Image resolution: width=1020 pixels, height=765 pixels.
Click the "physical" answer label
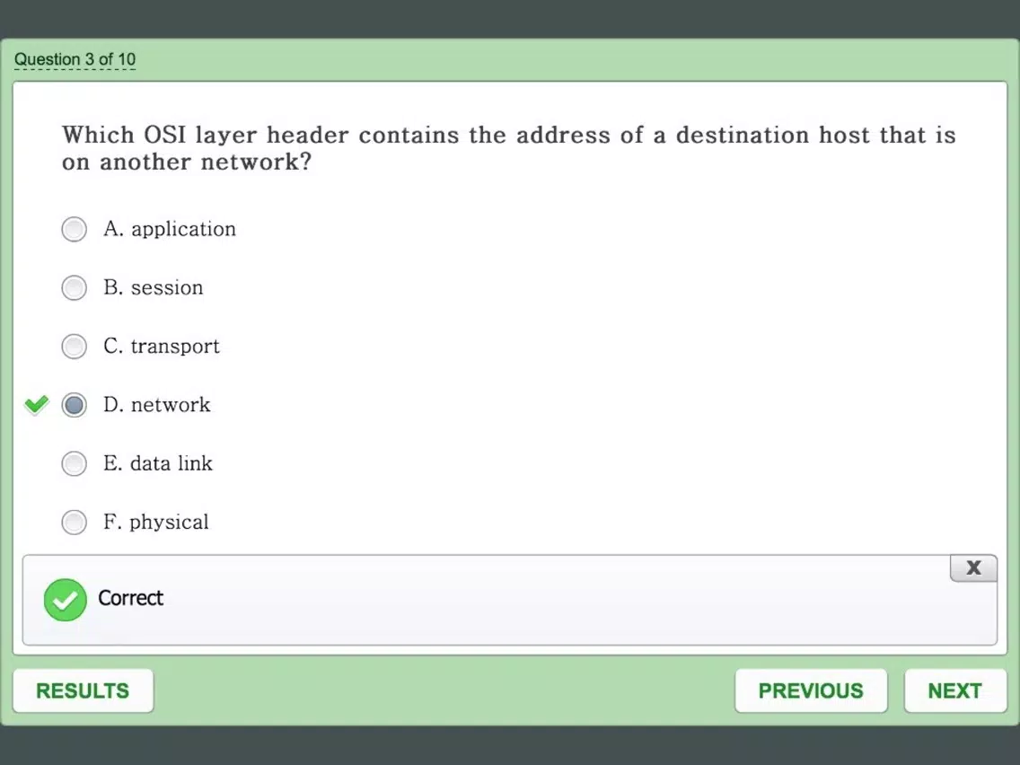click(x=169, y=523)
